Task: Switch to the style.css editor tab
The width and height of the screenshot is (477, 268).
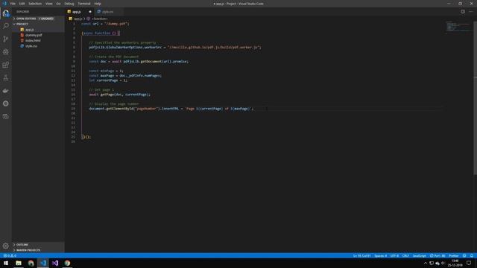Action: (109, 12)
